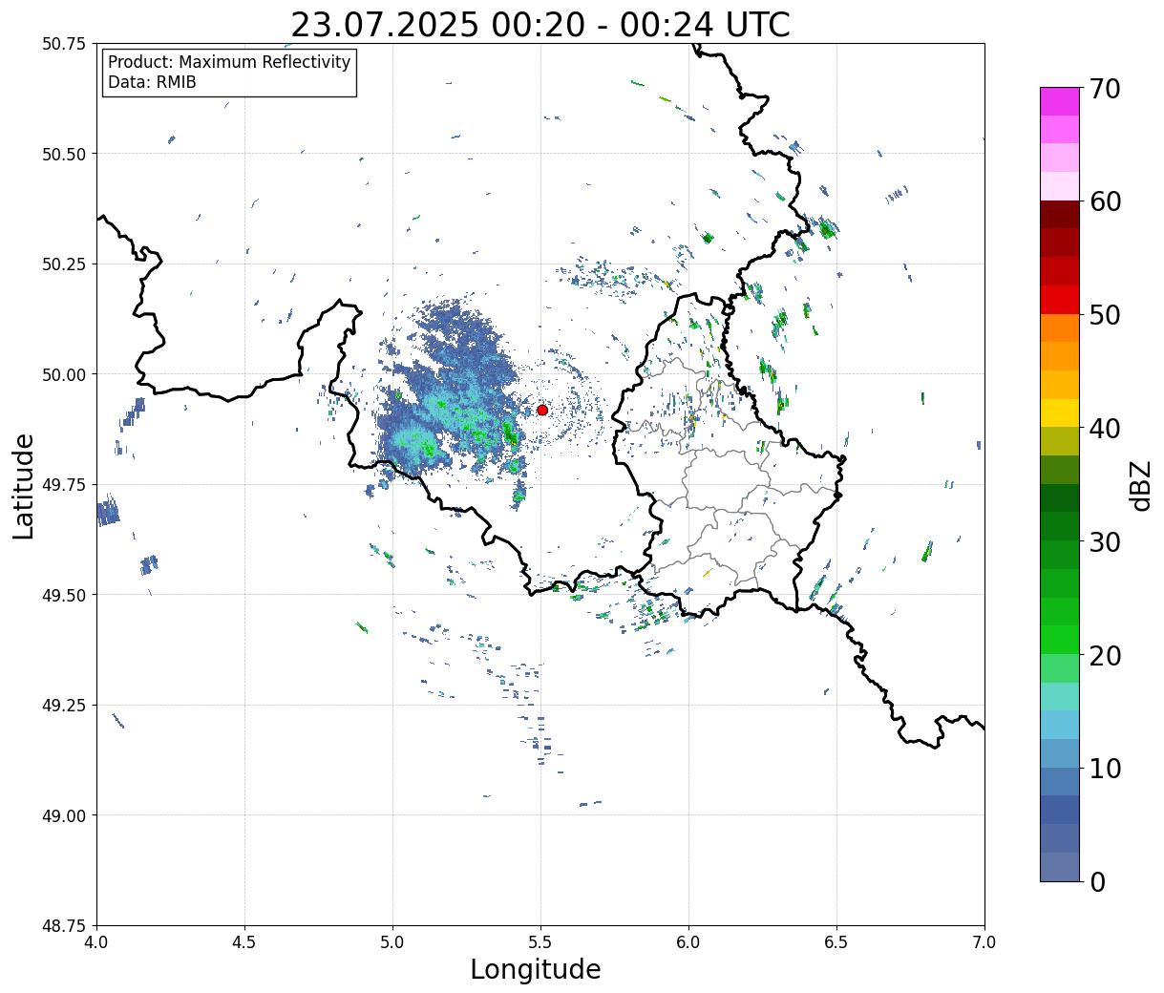Click the colorbar tick label 30
Viewport: 1164px width, 993px height.
pos(1105,542)
